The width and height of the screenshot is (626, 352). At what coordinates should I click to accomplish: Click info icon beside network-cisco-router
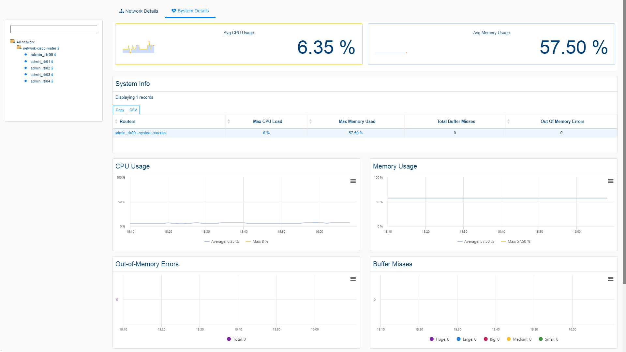coord(58,48)
